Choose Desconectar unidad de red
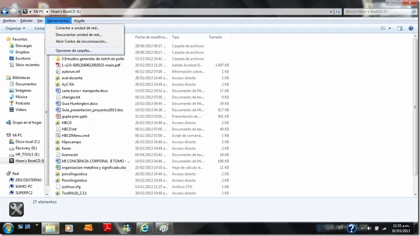Screen dimensions: 420x236 point(84,34)
